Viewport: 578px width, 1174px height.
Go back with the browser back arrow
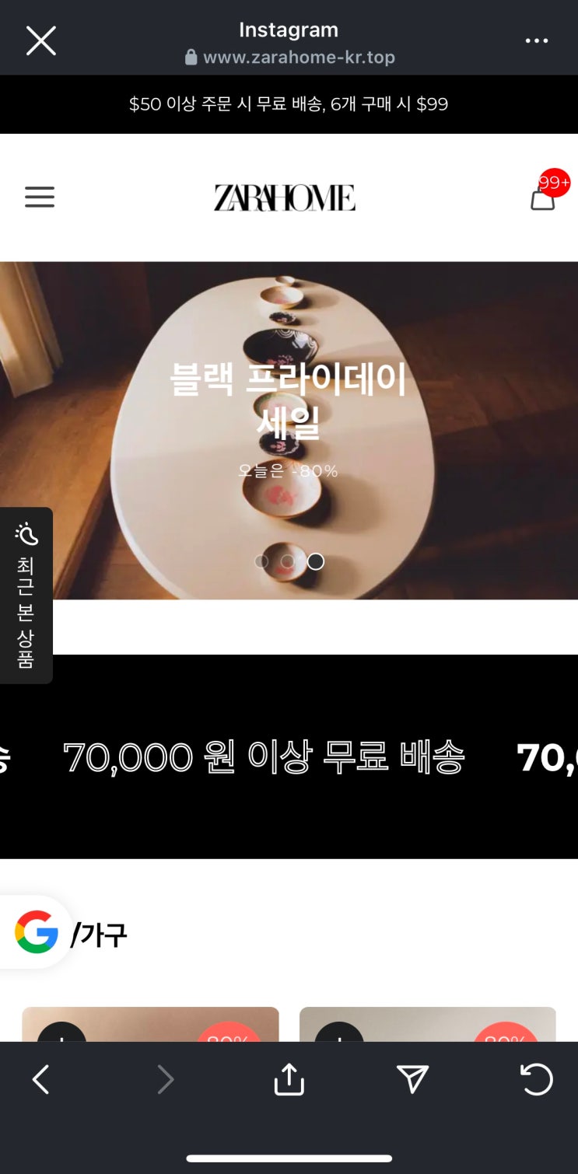point(40,1080)
